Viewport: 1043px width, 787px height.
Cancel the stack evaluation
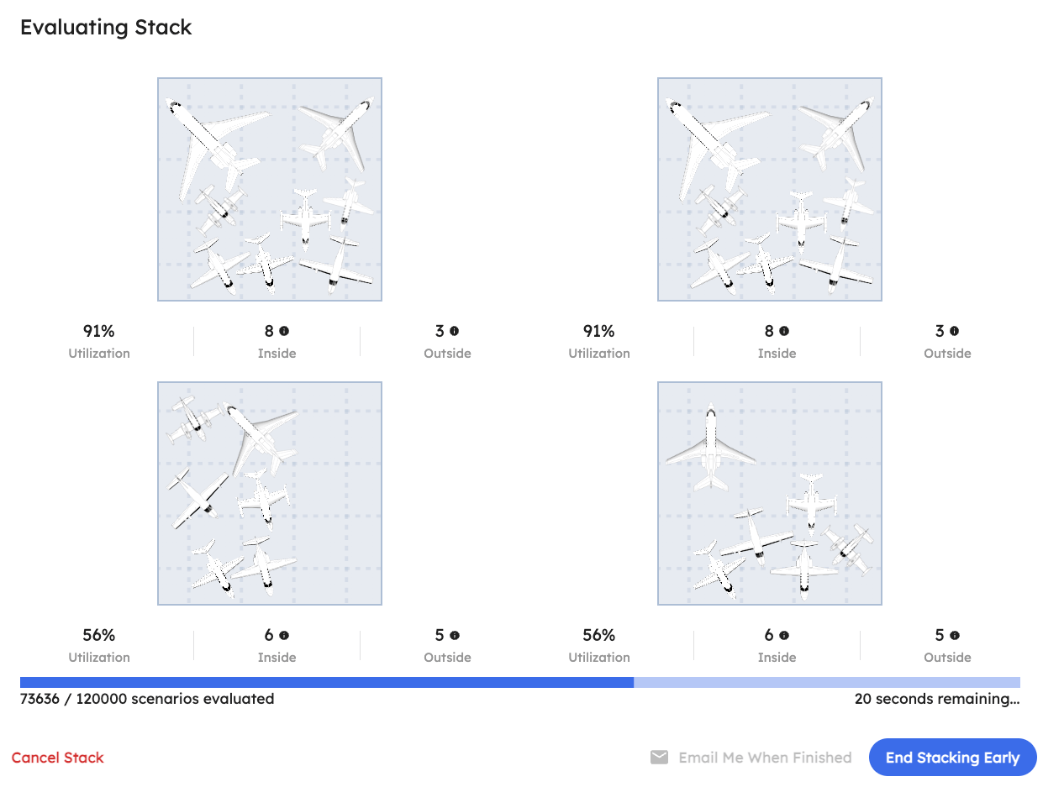[x=58, y=758]
